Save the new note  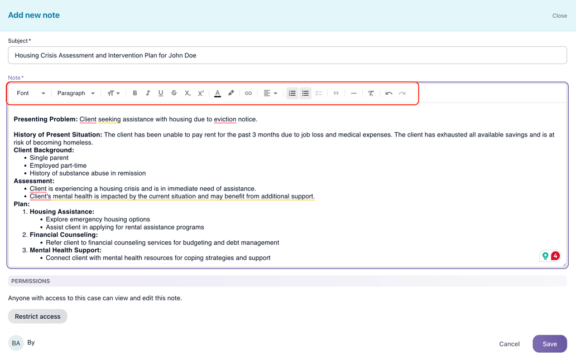550,344
